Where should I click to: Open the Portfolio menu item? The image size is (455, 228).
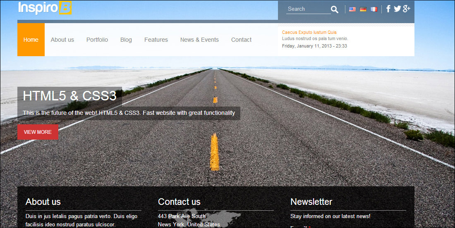97,40
